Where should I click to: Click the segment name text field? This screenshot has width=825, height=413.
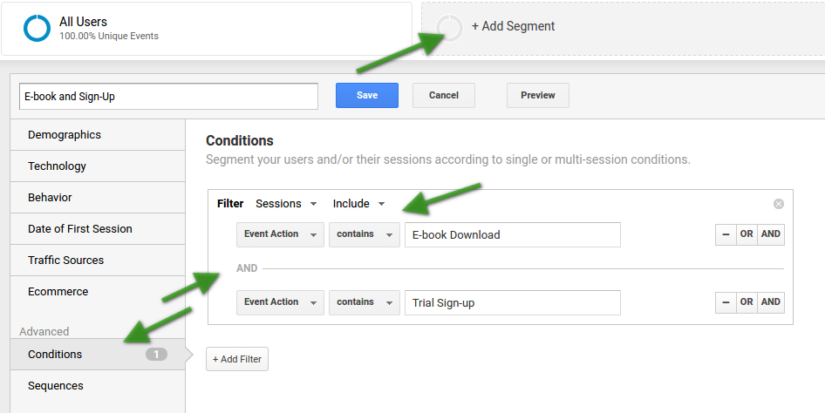click(x=168, y=97)
